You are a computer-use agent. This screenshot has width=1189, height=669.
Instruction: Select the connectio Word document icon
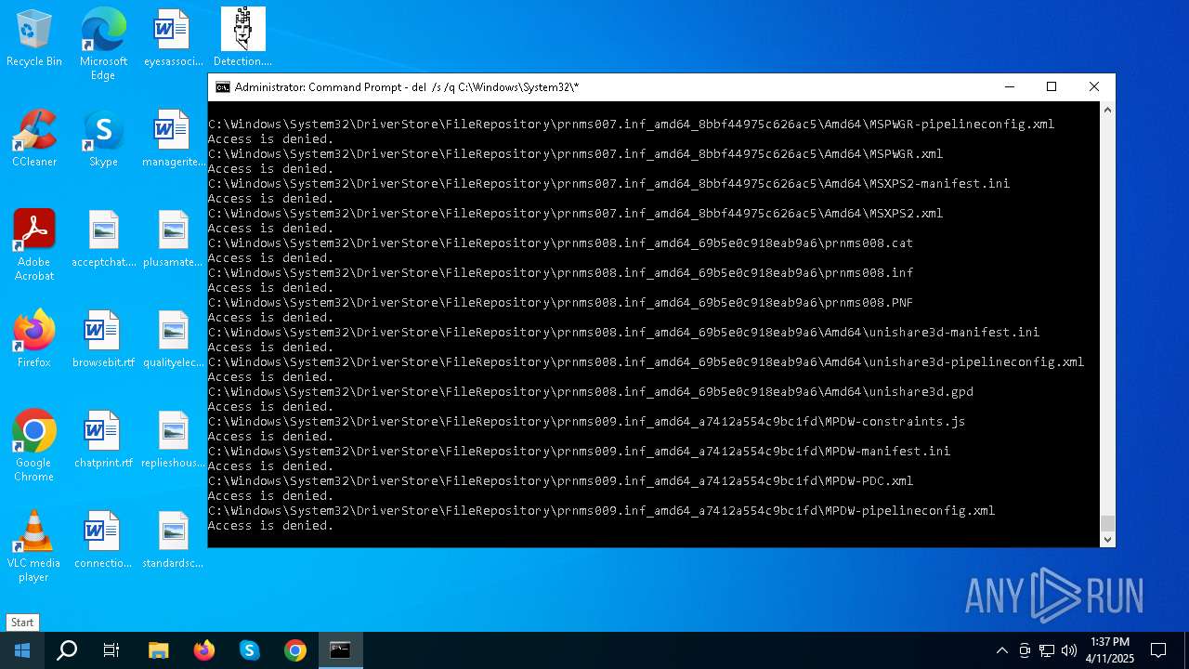(x=103, y=540)
